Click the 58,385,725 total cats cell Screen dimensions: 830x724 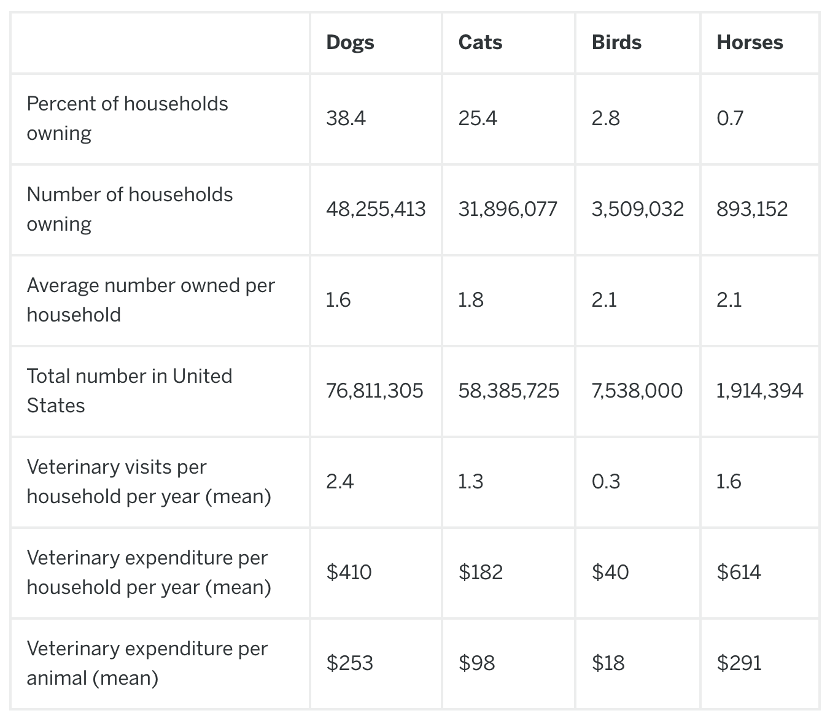(508, 391)
